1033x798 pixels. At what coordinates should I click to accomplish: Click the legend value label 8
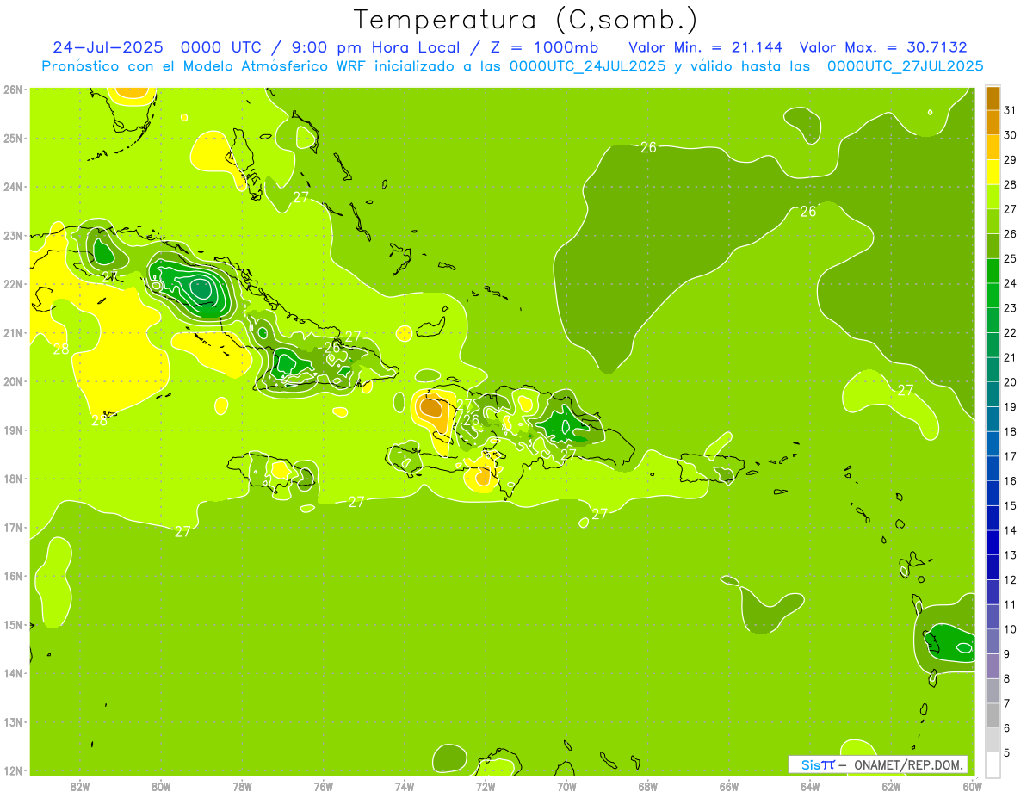coord(1008,678)
